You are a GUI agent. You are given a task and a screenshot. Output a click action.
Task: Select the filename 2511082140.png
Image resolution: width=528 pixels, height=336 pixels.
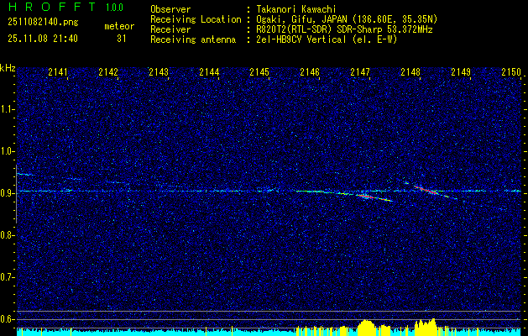pyautogui.click(x=43, y=22)
